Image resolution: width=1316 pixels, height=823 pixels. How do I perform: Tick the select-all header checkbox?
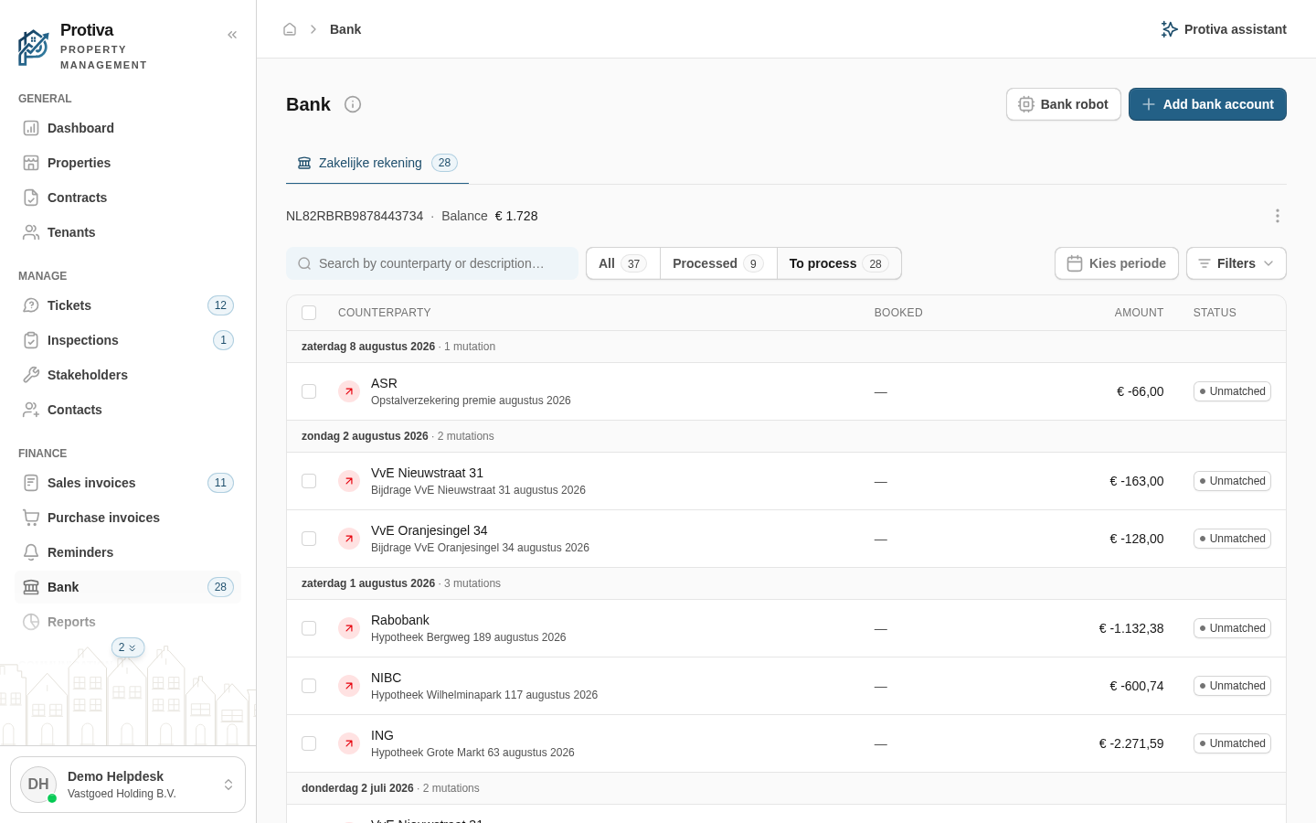309,313
